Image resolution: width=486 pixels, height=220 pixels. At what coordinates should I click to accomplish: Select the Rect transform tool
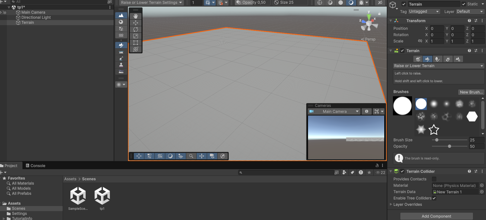135,43
